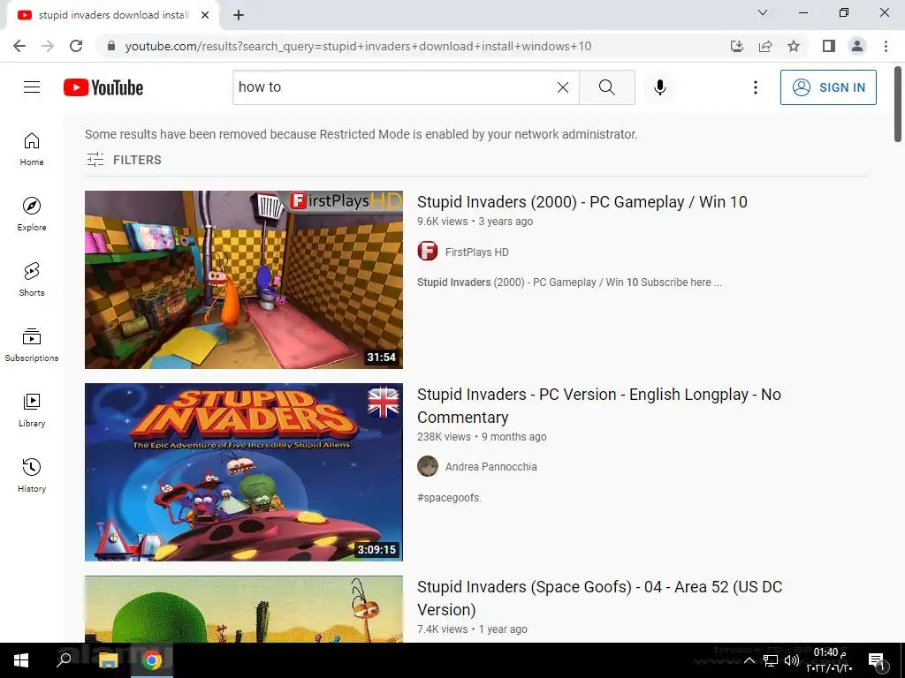Open the Area 52 (US DC Version) video title
Image resolution: width=905 pixels, height=678 pixels.
tap(600, 598)
